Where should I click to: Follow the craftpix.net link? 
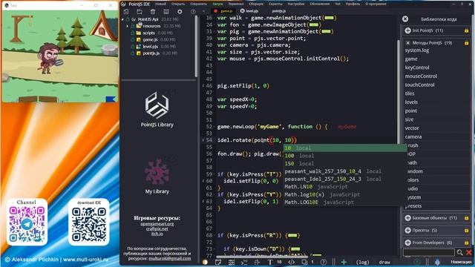point(157,229)
